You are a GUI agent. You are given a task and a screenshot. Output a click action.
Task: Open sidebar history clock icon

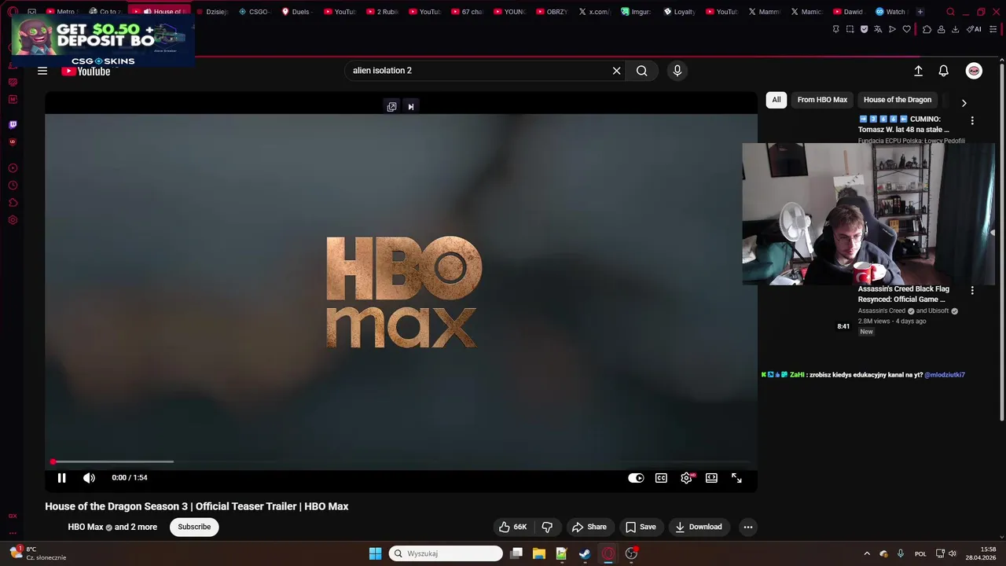(13, 186)
